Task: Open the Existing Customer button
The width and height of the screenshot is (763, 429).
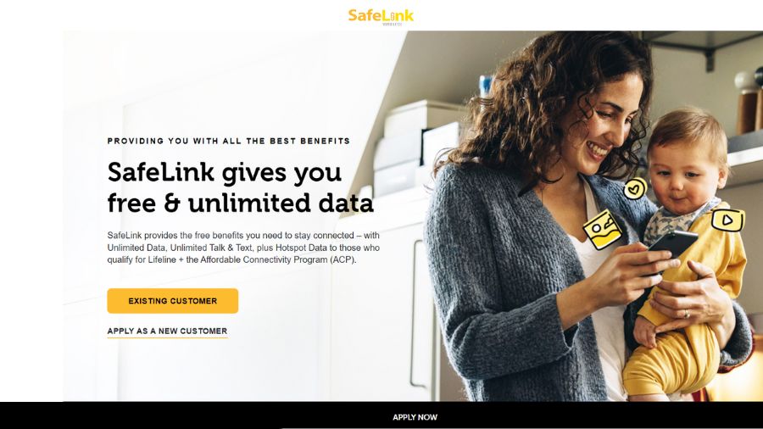Action: [x=173, y=301]
